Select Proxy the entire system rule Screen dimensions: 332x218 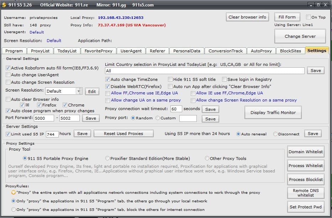tap(13, 192)
